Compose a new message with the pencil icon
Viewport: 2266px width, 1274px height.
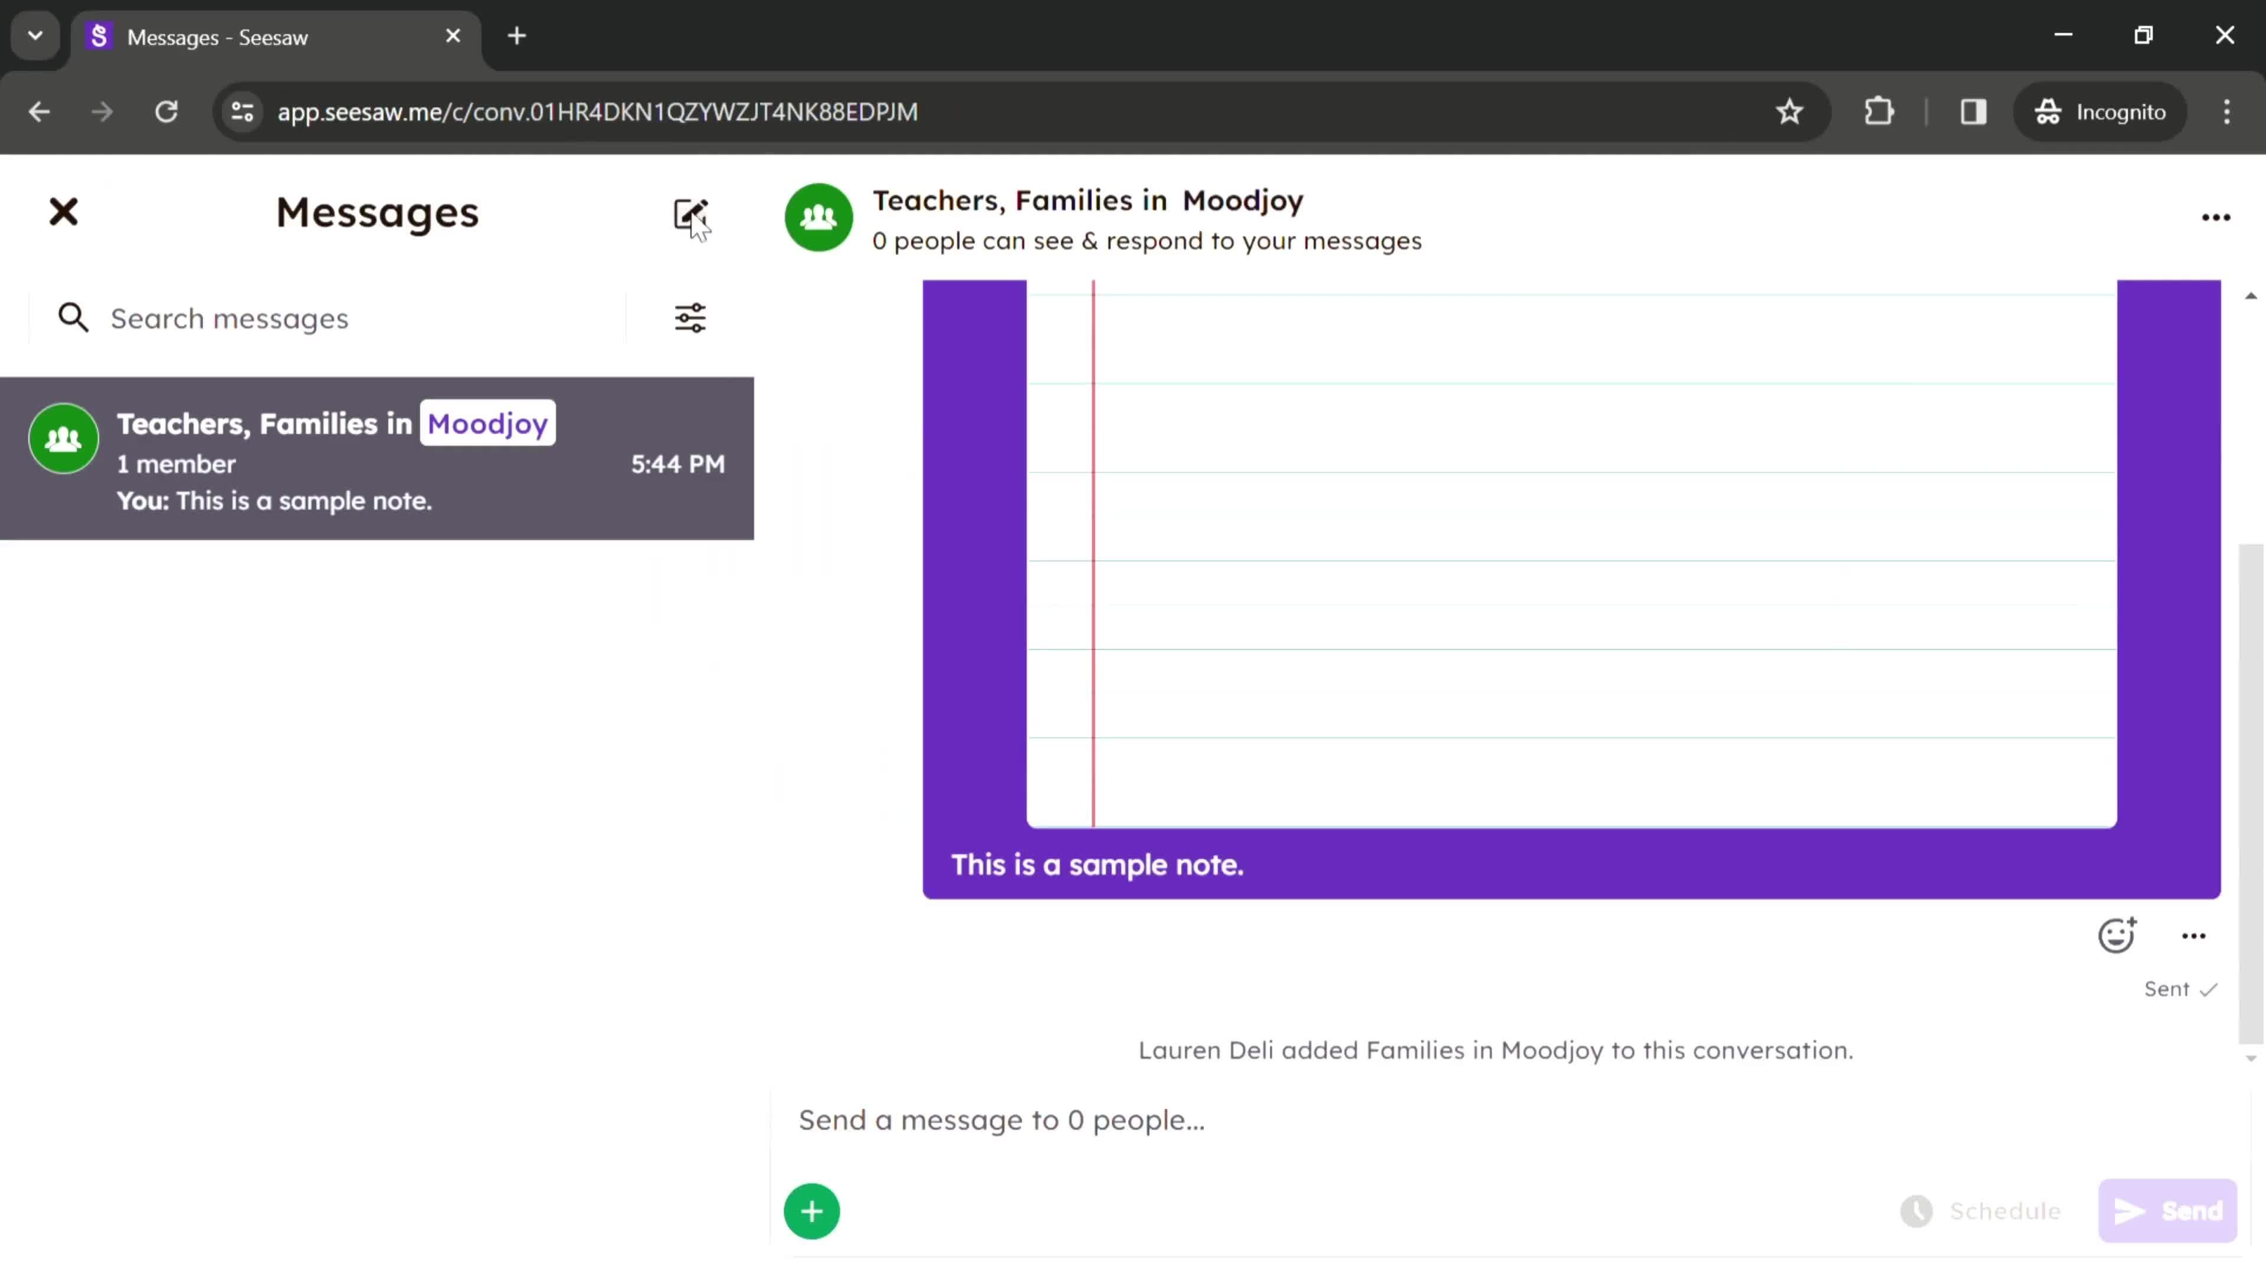(x=690, y=214)
